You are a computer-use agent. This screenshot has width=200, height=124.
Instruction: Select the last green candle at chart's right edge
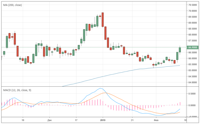[180, 50]
